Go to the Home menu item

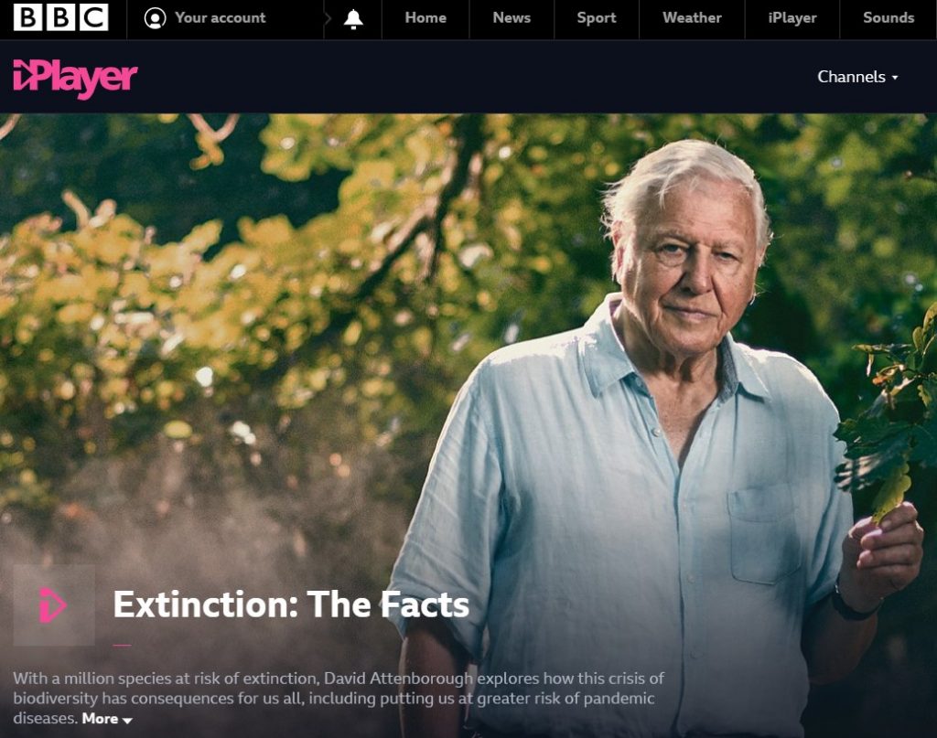(425, 18)
